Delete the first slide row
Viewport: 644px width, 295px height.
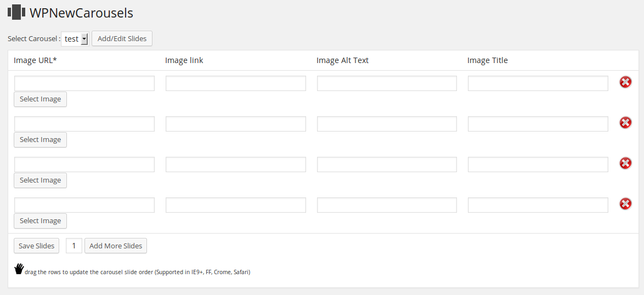(x=625, y=82)
